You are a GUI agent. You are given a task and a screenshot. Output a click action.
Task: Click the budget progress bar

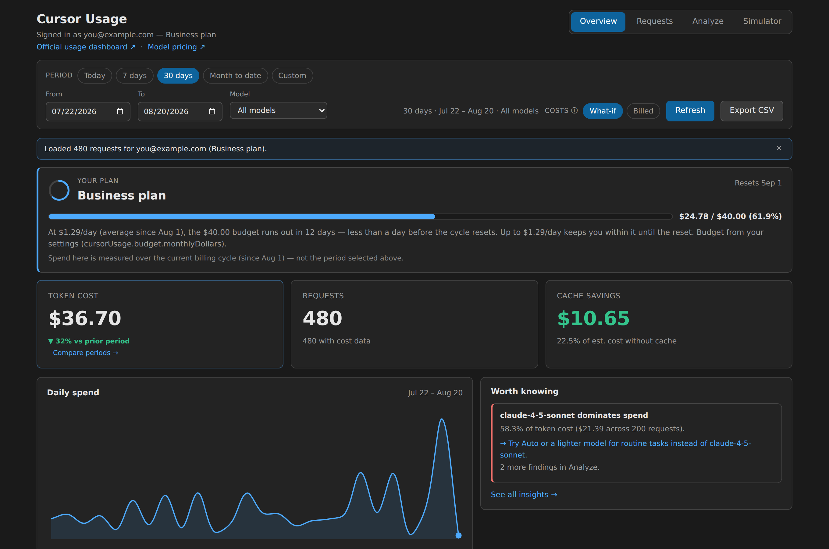click(360, 216)
